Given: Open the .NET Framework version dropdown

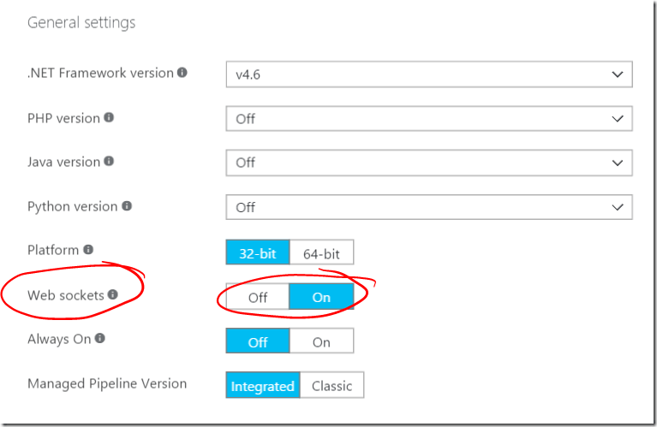Looking at the screenshot, I should (x=429, y=74).
